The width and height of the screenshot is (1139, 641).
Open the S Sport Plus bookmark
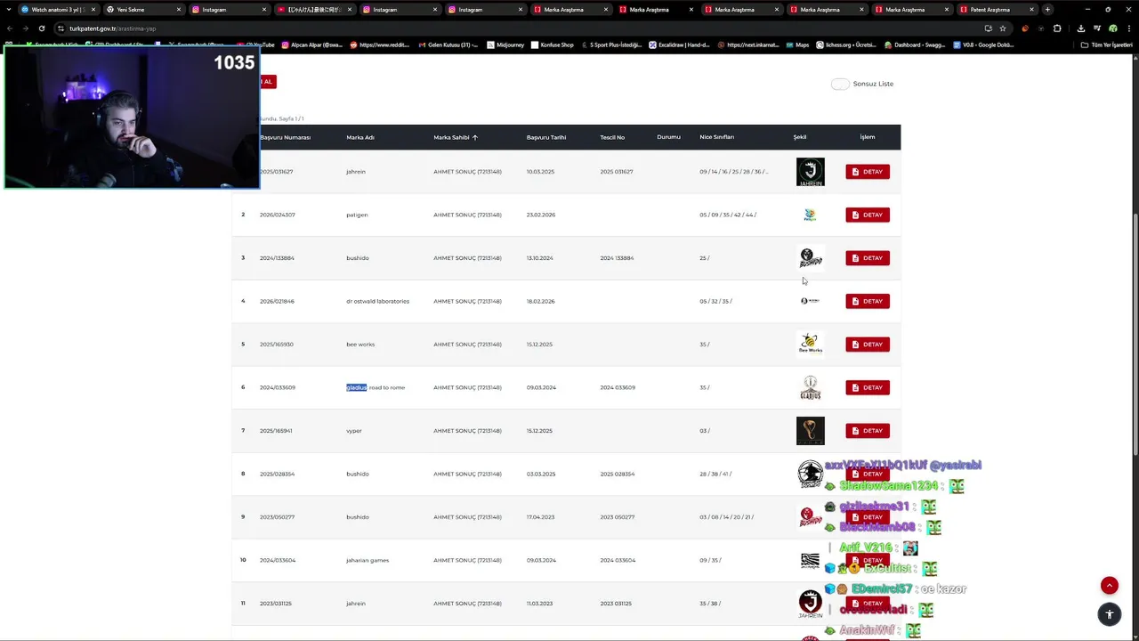coord(611,45)
